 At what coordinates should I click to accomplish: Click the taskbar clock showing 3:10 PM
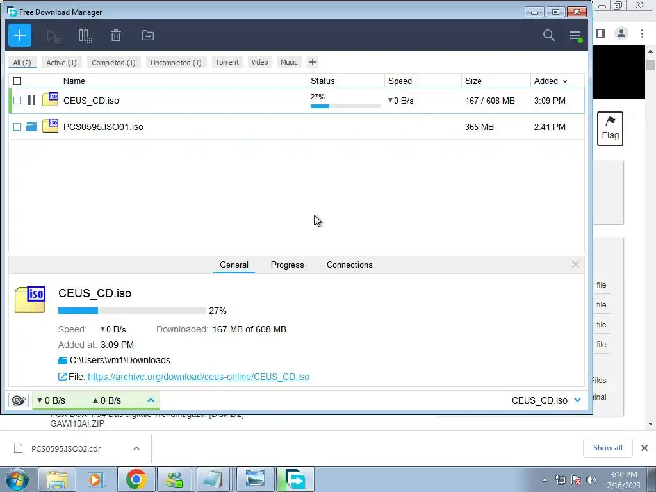(x=623, y=480)
